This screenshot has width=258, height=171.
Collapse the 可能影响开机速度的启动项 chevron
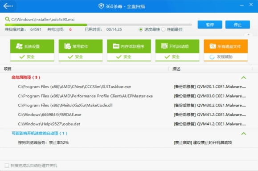(244, 134)
